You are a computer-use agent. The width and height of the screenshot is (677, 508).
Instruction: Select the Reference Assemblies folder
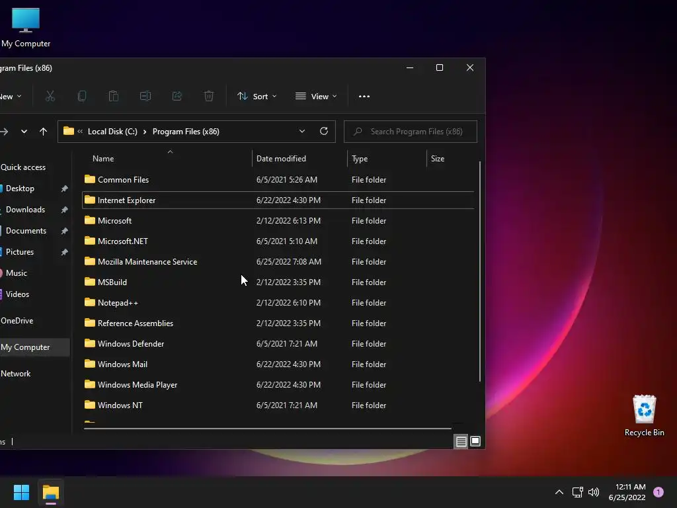tap(278, 323)
